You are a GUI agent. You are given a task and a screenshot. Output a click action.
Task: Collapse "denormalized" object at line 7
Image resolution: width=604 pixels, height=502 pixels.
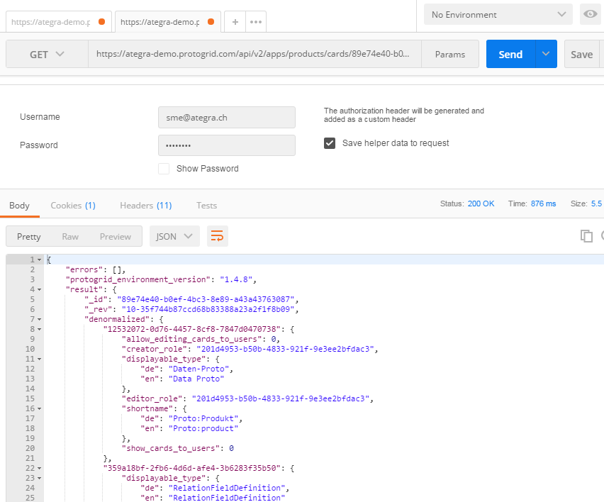click(x=39, y=319)
